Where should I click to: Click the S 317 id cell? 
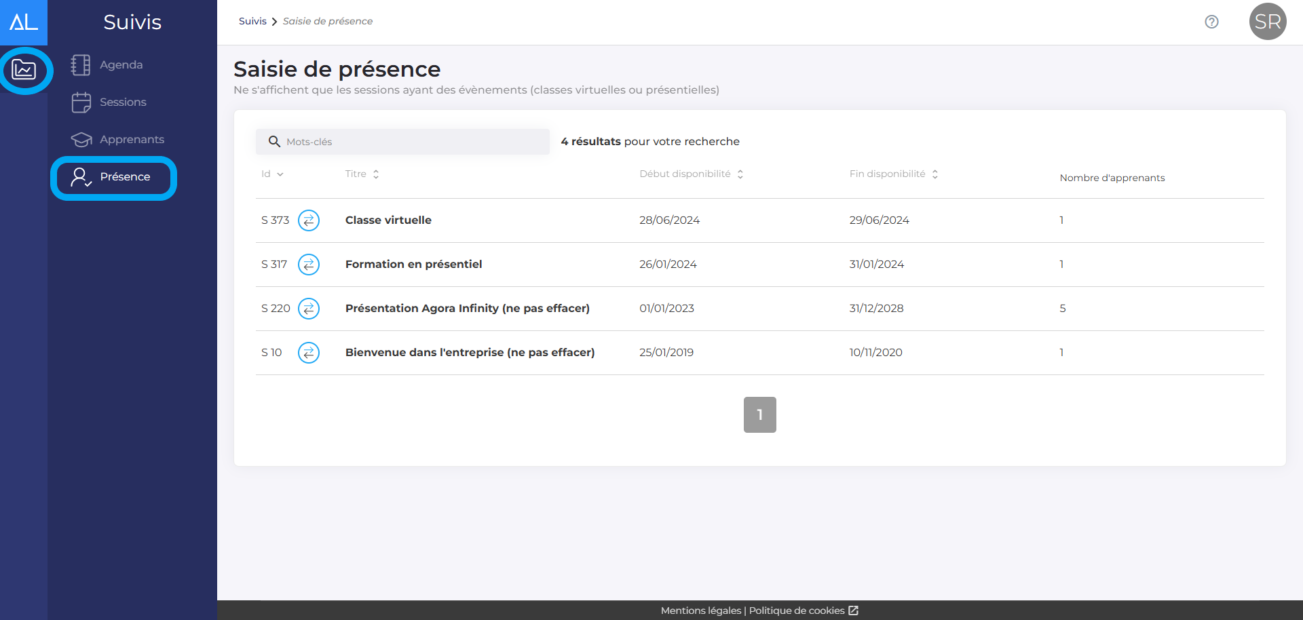[x=274, y=264]
